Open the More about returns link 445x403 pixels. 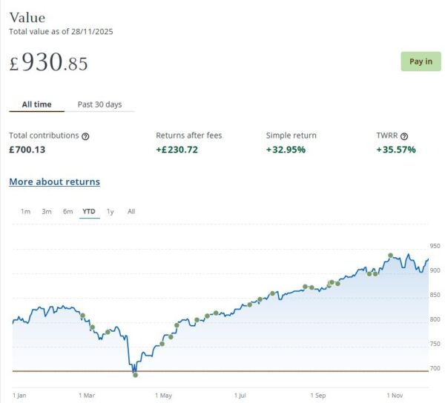[54, 181]
